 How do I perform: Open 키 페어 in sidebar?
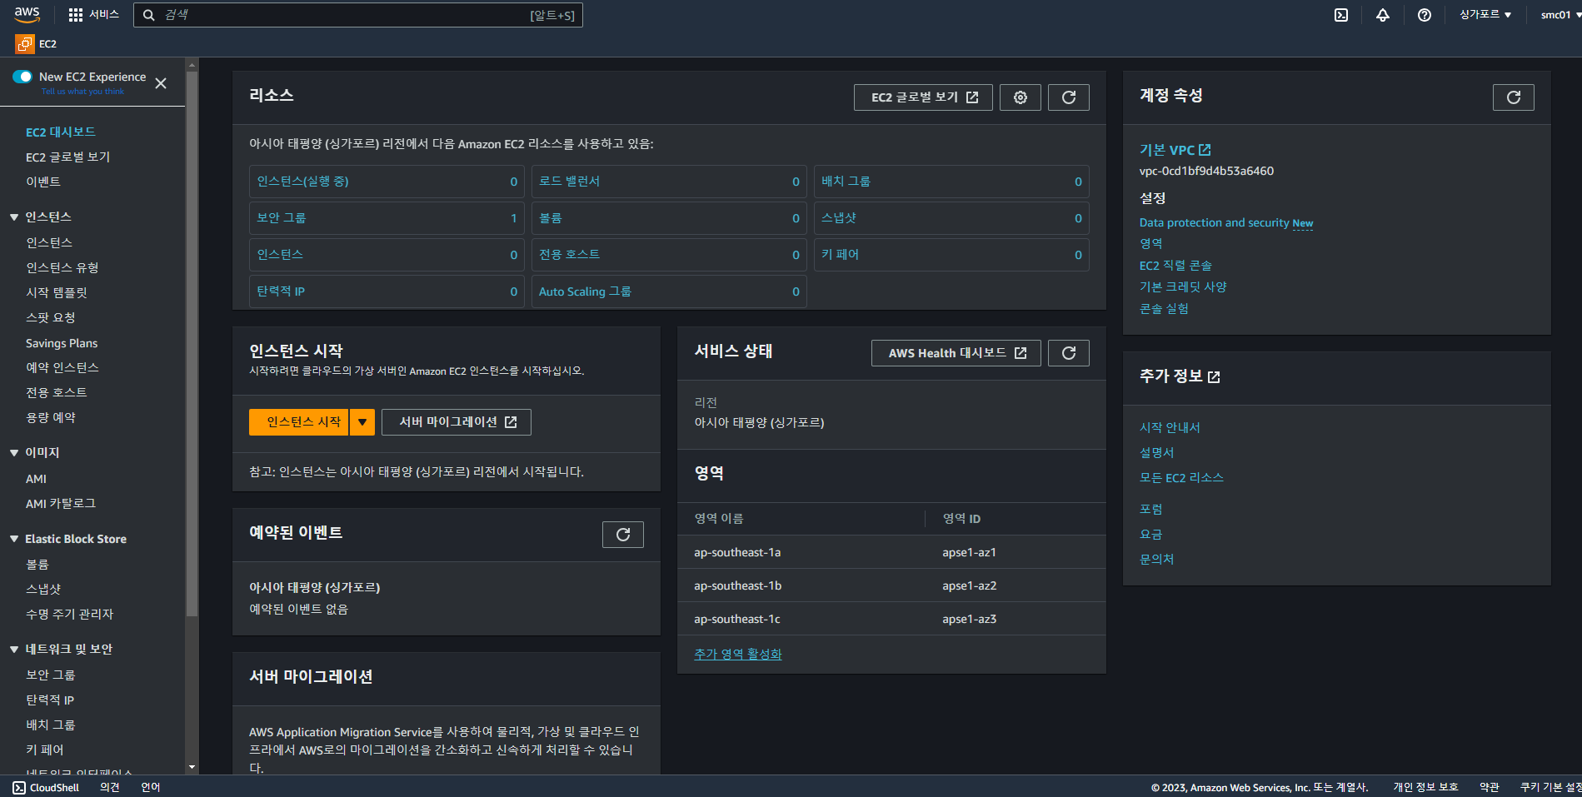point(45,750)
